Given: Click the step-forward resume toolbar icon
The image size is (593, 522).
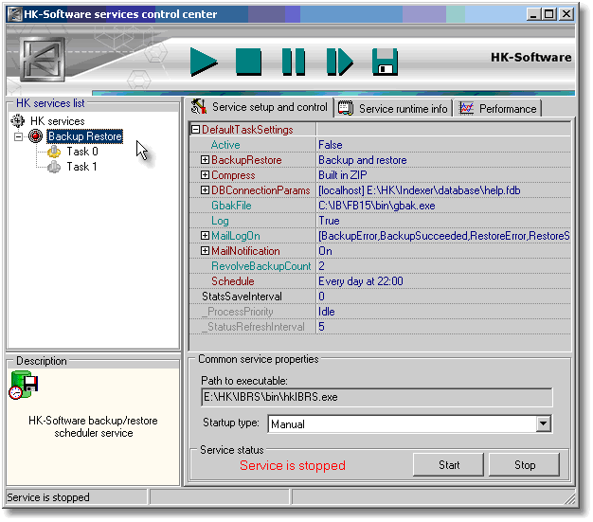Looking at the screenshot, I should [x=340, y=62].
